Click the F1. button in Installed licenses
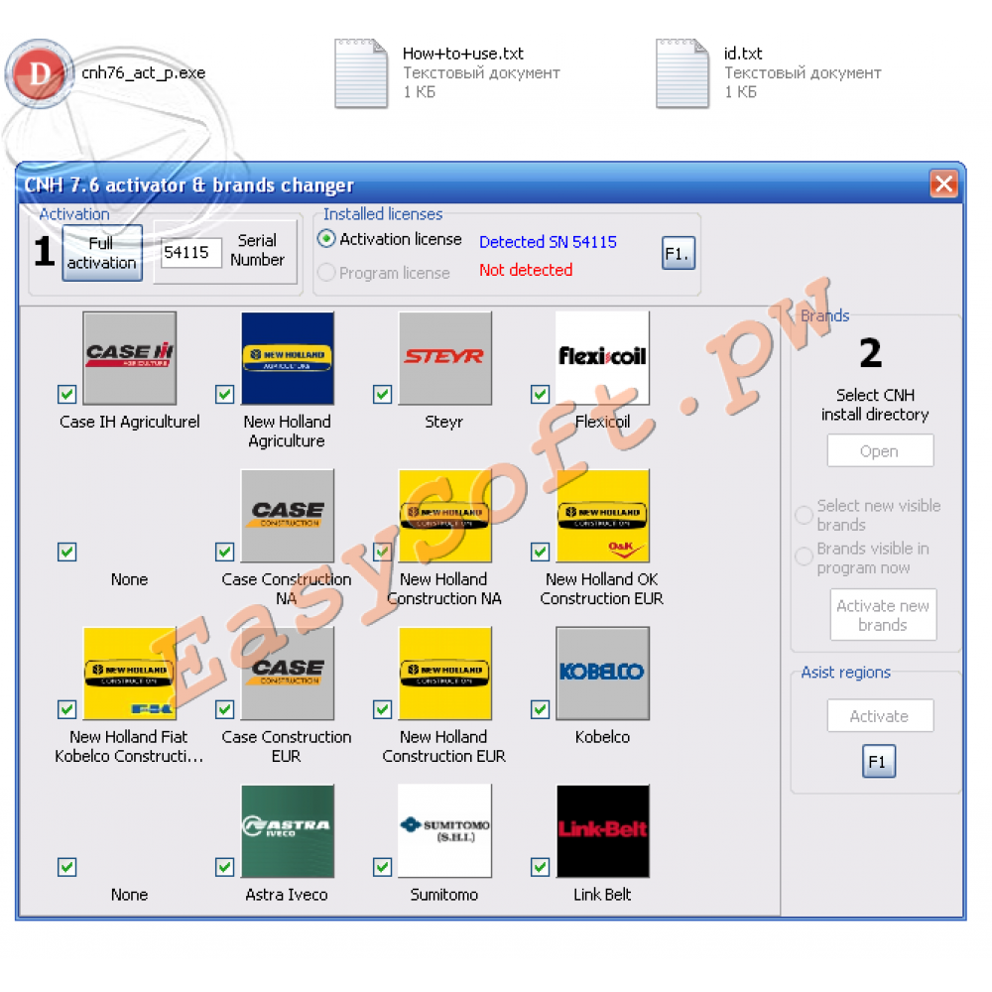This screenshot has width=992, height=992. (679, 253)
